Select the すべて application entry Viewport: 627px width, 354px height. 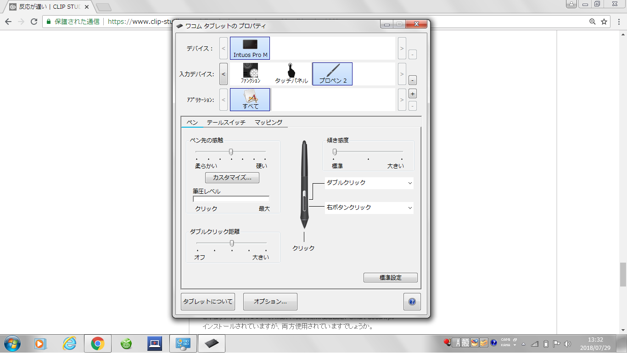(250, 100)
